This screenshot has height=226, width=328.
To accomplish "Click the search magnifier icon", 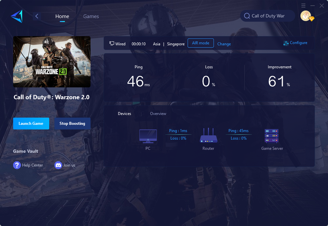I will click(x=247, y=16).
